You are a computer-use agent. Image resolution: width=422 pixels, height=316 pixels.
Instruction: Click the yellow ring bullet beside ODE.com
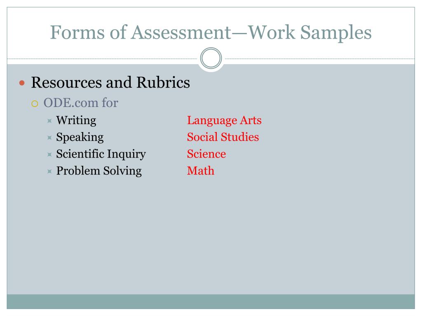pyautogui.click(x=35, y=104)
